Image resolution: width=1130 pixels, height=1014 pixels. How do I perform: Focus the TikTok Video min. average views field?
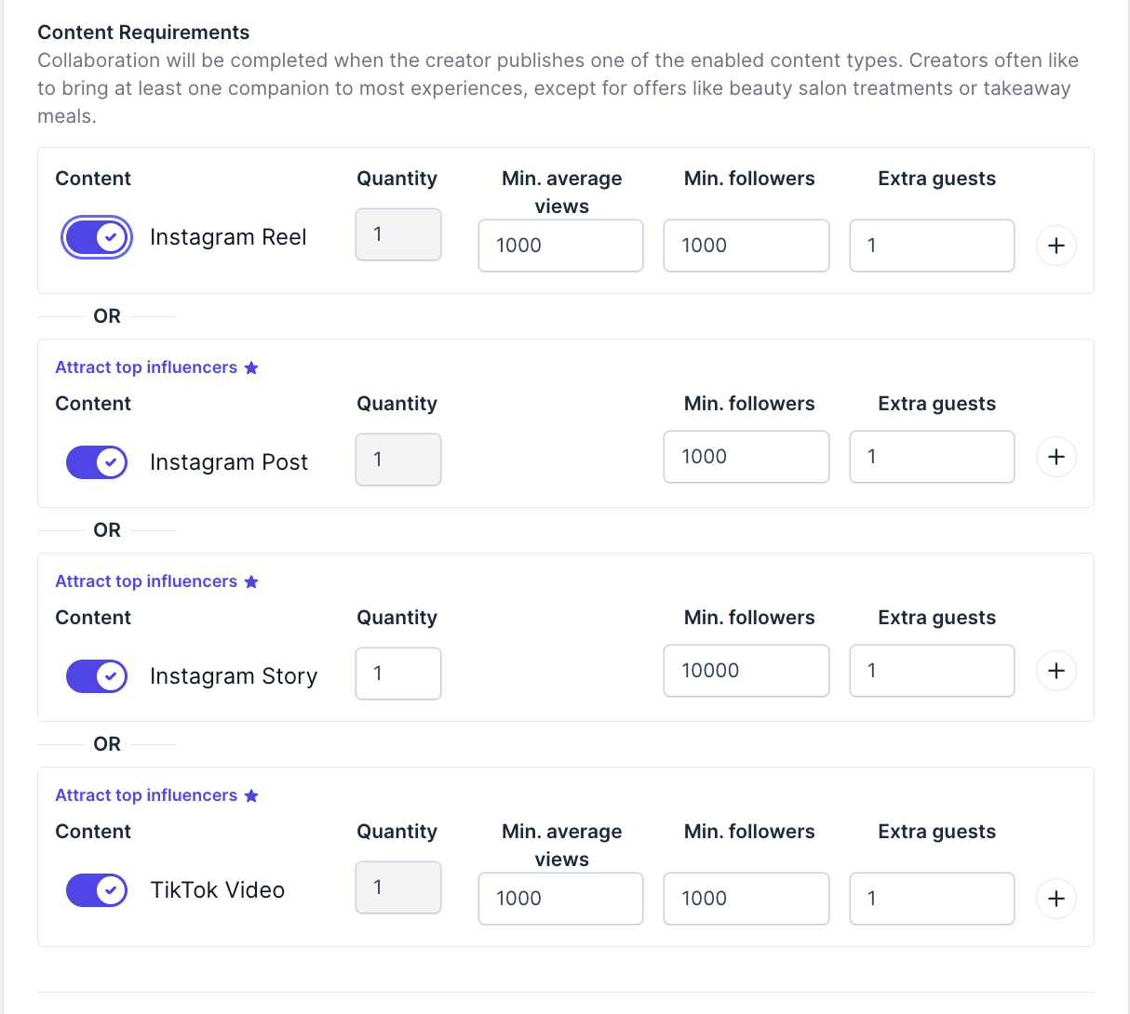click(560, 899)
